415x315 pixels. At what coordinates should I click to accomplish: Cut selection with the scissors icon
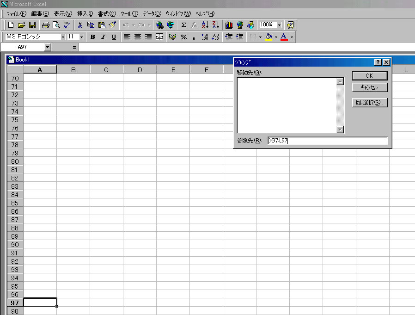[x=80, y=25]
